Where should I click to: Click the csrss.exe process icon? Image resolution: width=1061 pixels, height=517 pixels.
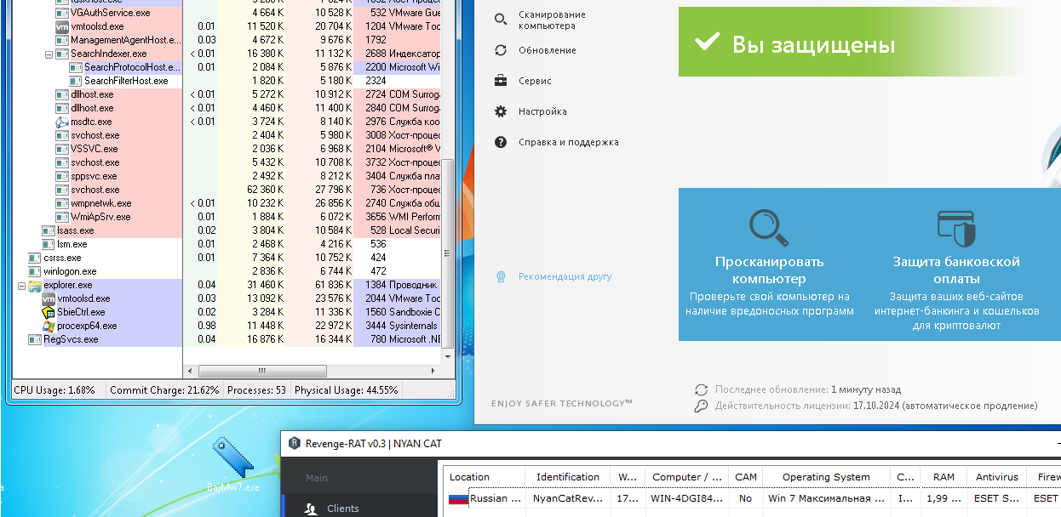[x=35, y=258]
